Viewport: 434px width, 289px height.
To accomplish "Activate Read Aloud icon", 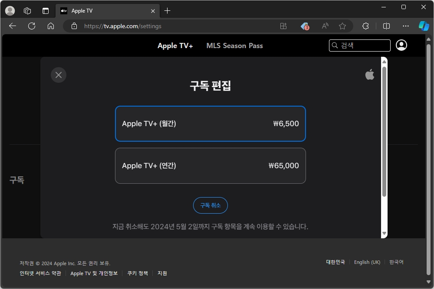I will pyautogui.click(x=325, y=26).
